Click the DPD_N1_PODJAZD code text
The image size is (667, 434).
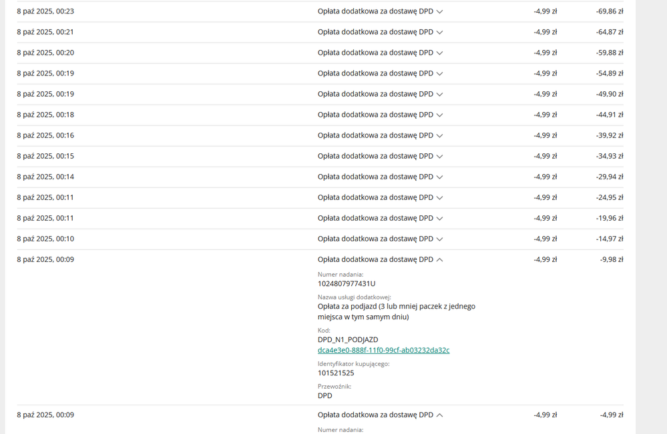pyautogui.click(x=347, y=339)
